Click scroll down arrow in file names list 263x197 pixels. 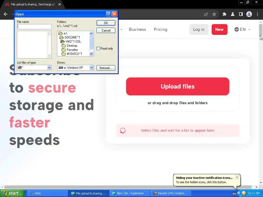pyautogui.click(x=49, y=56)
